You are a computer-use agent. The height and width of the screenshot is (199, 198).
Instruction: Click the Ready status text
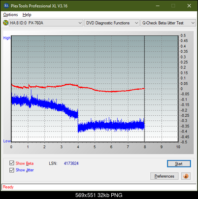click(8, 187)
